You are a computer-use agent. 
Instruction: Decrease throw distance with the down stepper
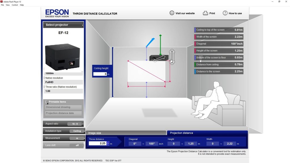[108, 144]
